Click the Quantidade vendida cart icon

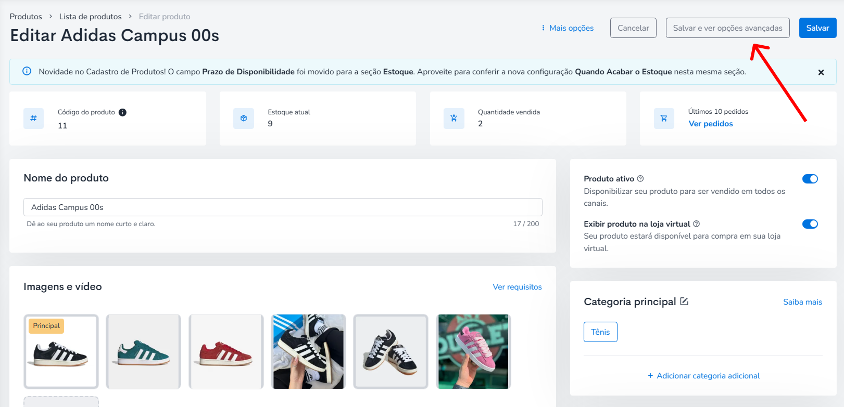click(x=454, y=119)
